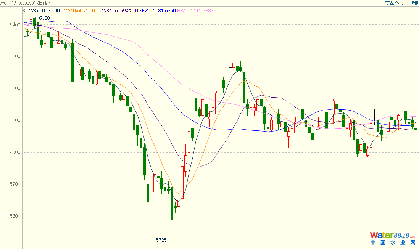Image resolution: width=419 pixels, height=249 pixels.
Task: Select the pink MA60:6111.3333 label
Action: [195, 11]
